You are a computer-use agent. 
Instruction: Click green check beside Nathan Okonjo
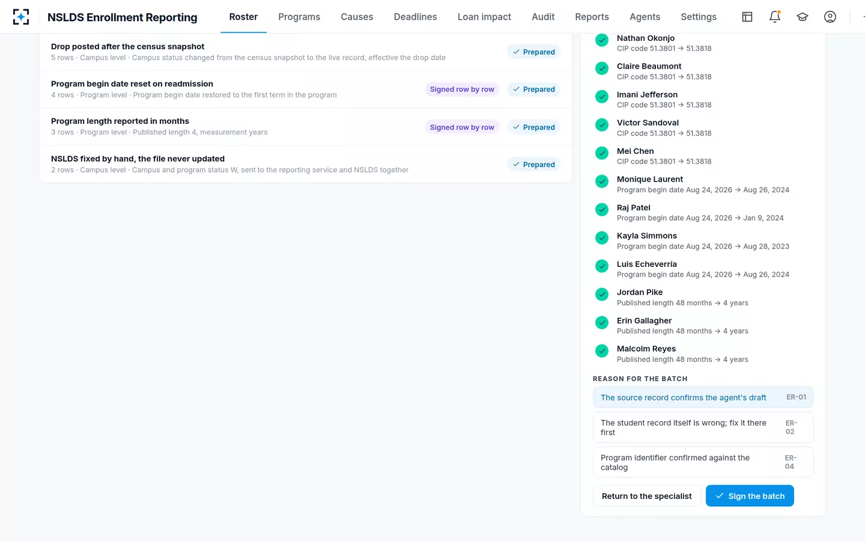pos(602,40)
